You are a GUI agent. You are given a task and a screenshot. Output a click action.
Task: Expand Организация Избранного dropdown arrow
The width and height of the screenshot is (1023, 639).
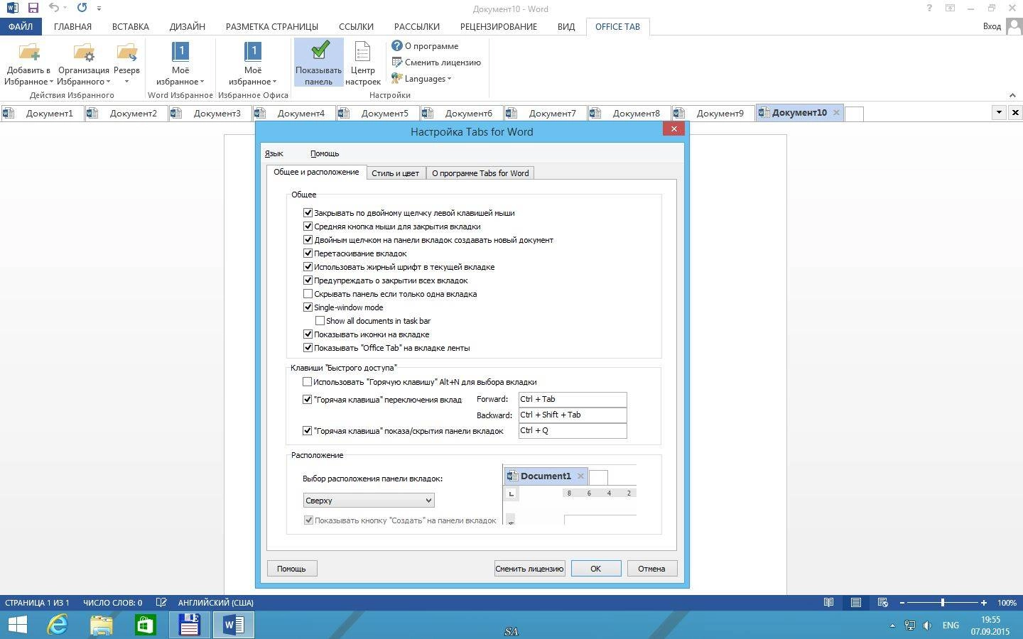(107, 82)
